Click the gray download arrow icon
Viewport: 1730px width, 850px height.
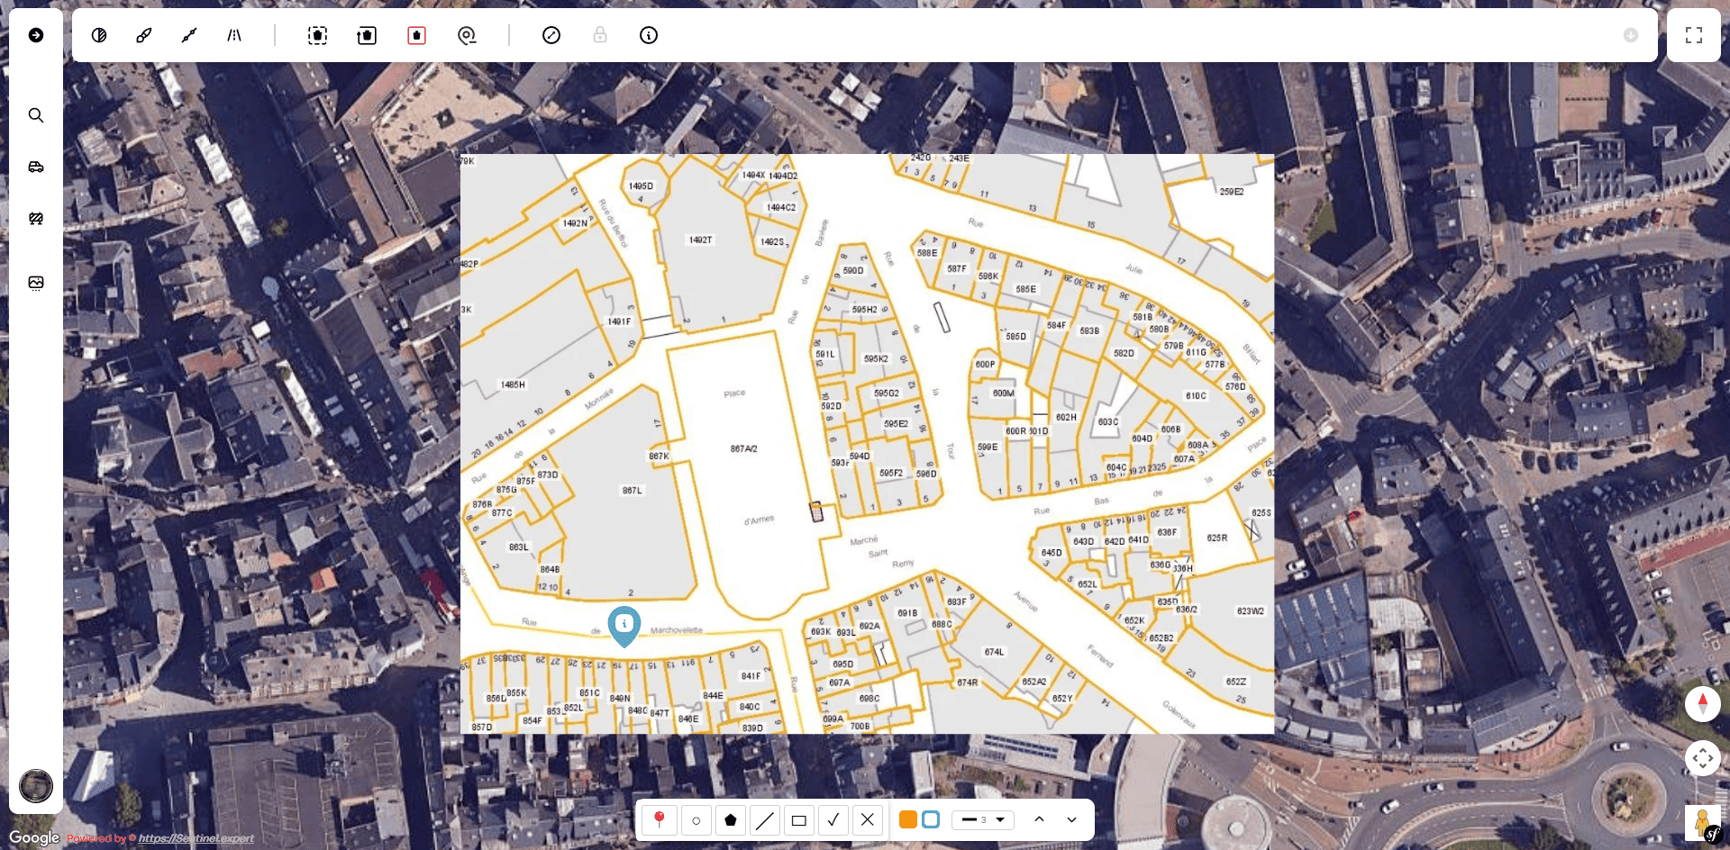[1631, 35]
